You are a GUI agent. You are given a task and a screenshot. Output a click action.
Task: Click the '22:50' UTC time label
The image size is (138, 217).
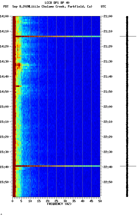tap(108, 182)
